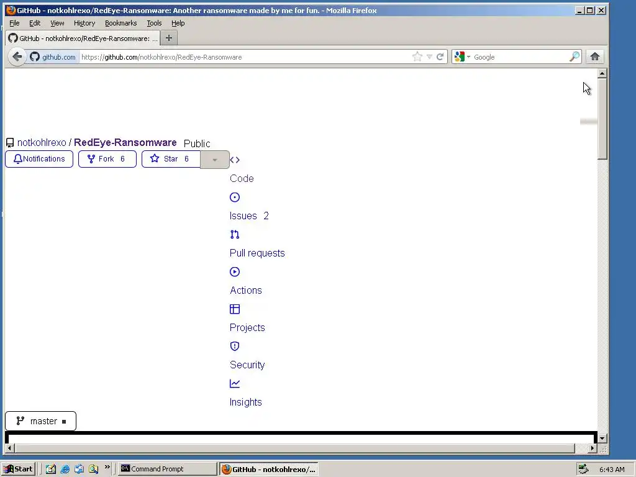This screenshot has width=636, height=477.
Task: Open the Help menu
Action: pyautogui.click(x=178, y=23)
